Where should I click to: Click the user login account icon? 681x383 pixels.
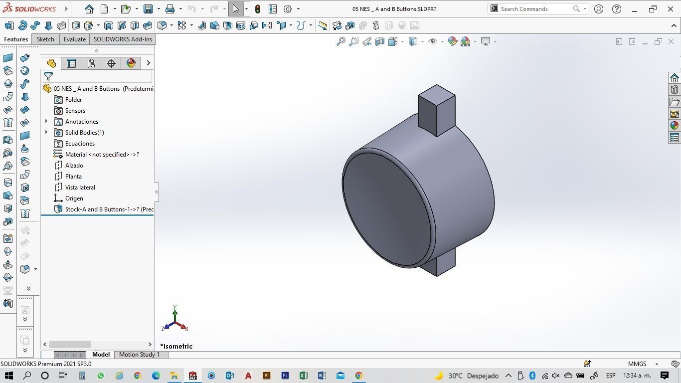point(599,9)
